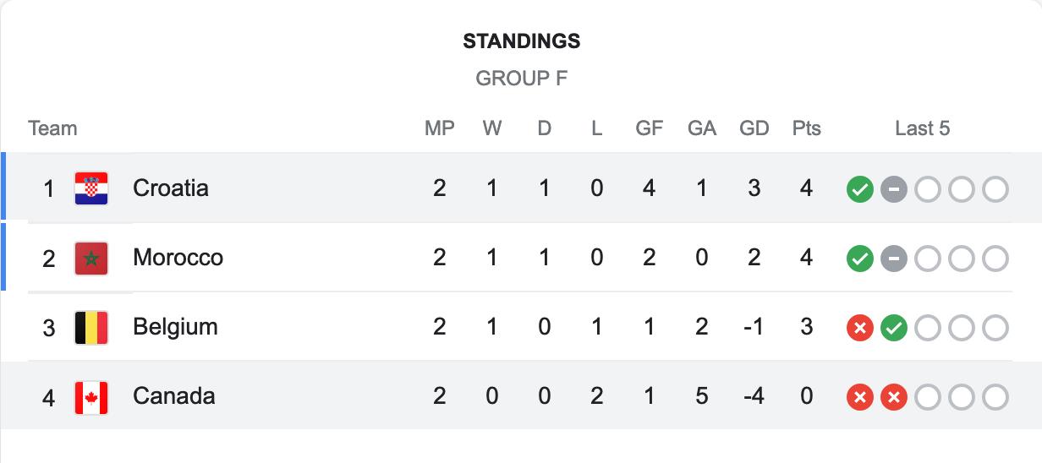Click the Morocco flag icon
This screenshot has width=1042, height=463.
pyautogui.click(x=91, y=258)
